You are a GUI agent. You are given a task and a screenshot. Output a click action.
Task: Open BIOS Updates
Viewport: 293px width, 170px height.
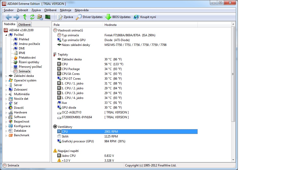click(x=118, y=17)
